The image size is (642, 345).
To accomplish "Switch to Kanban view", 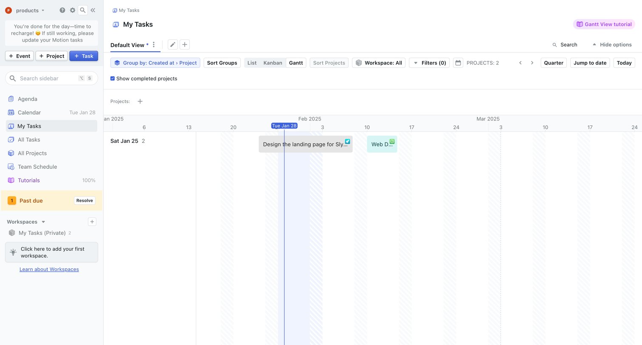I will tap(273, 63).
